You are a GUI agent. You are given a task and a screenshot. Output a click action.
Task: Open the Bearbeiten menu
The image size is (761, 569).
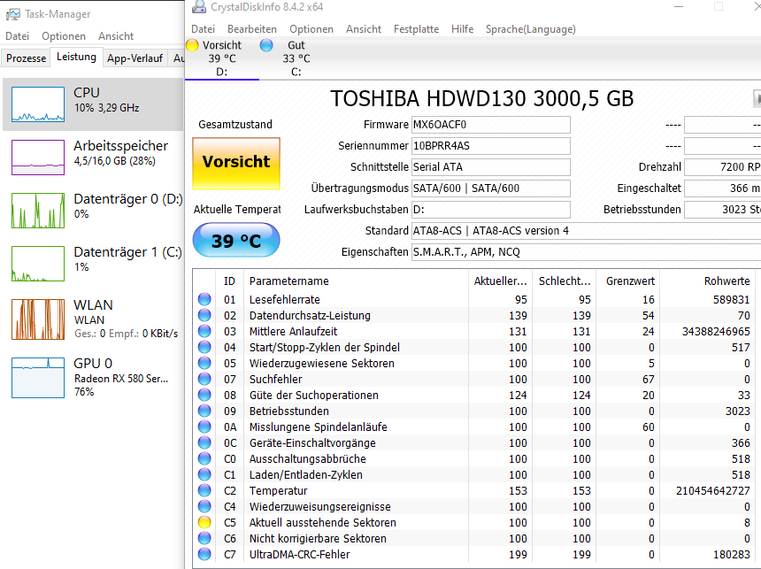(x=252, y=29)
